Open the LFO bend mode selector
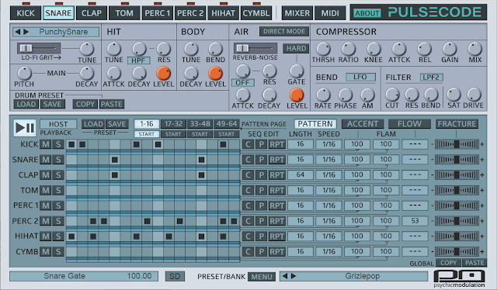Screen dimensions: 497x290 [360, 77]
